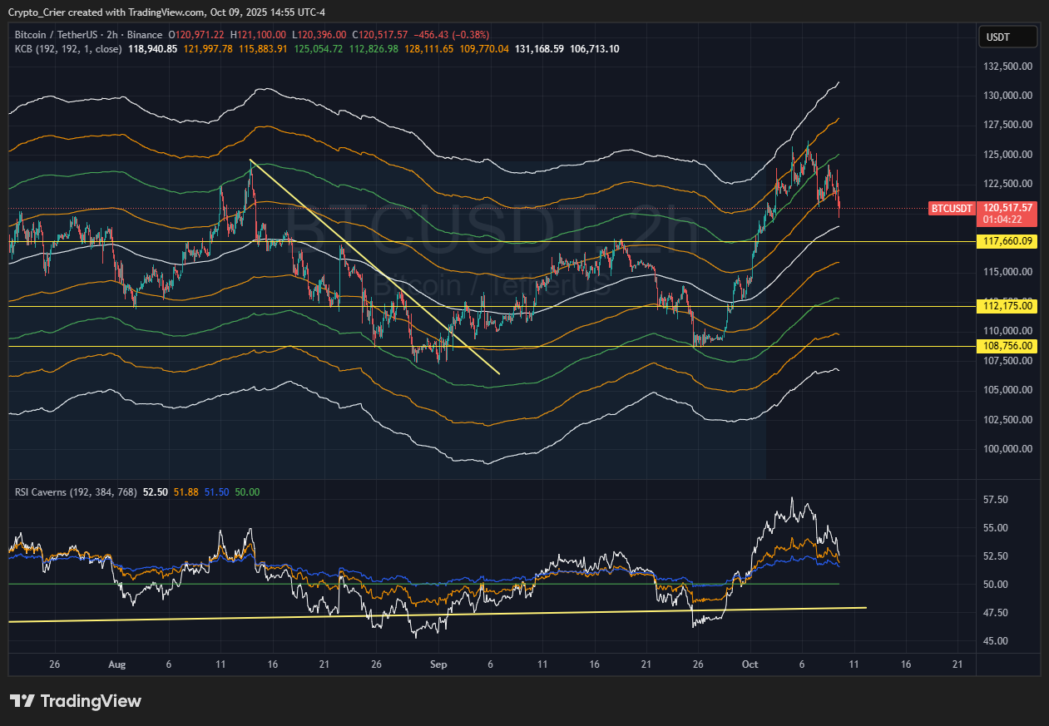Click 45.00 on the RSI axis
Image resolution: width=1049 pixels, height=726 pixels.
tap(996, 641)
